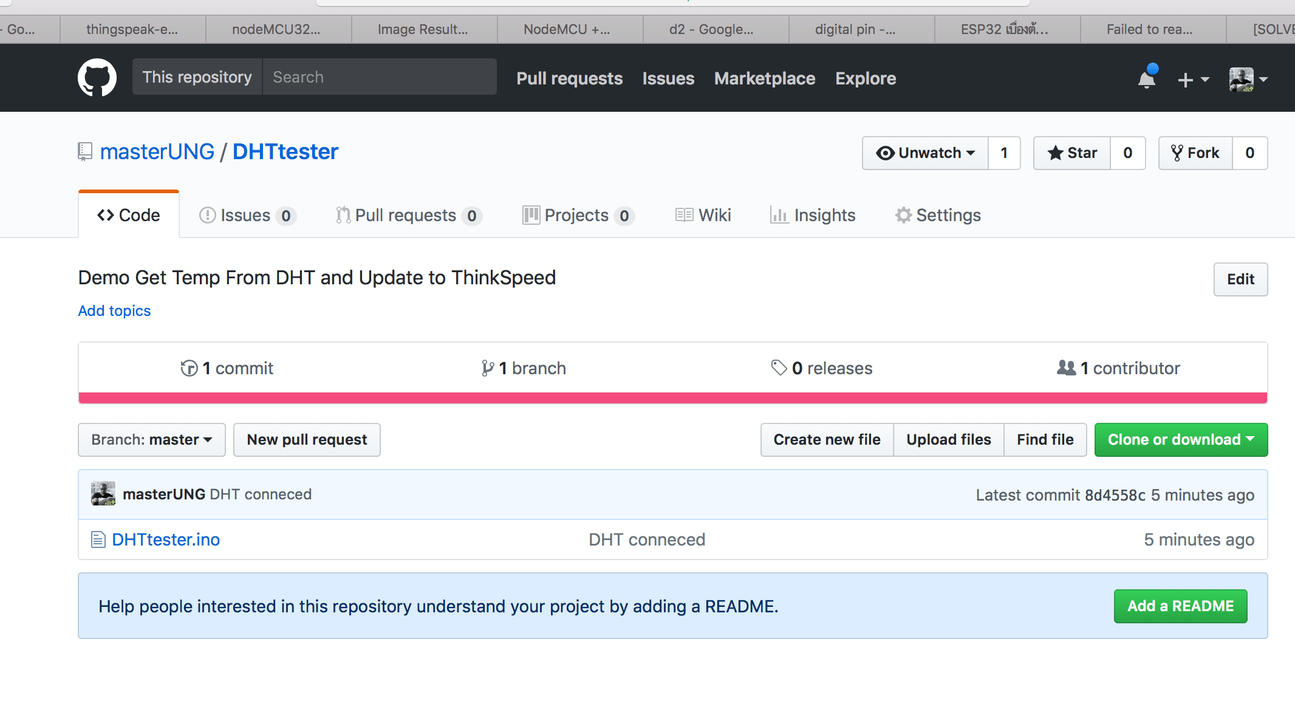The height and width of the screenshot is (712, 1295).
Task: Click the star icon on the Star button
Action: coord(1056,153)
